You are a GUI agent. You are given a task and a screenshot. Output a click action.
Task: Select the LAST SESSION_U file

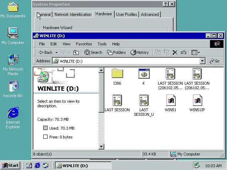click(144, 100)
